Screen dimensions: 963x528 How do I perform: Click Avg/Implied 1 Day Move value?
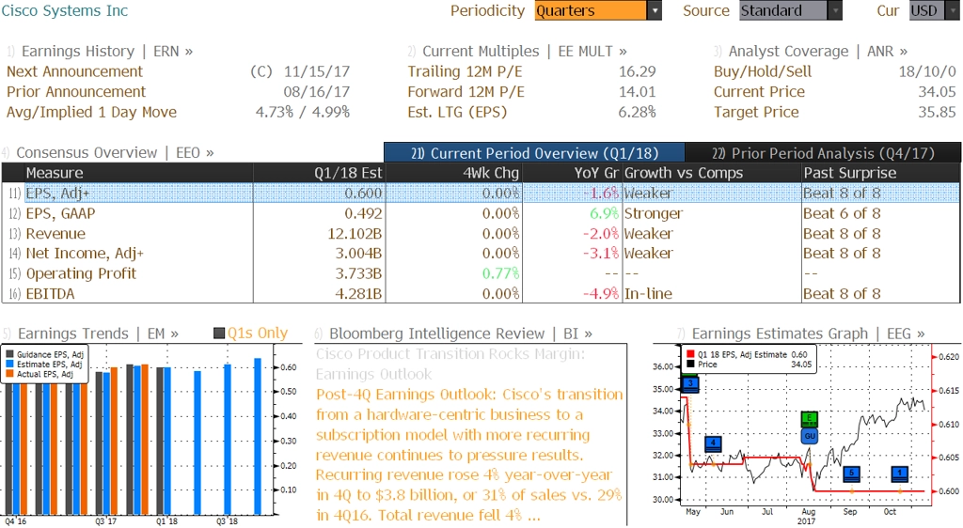[x=303, y=112]
